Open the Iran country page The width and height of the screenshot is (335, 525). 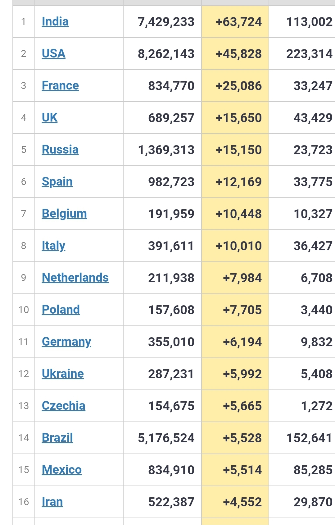(x=52, y=502)
